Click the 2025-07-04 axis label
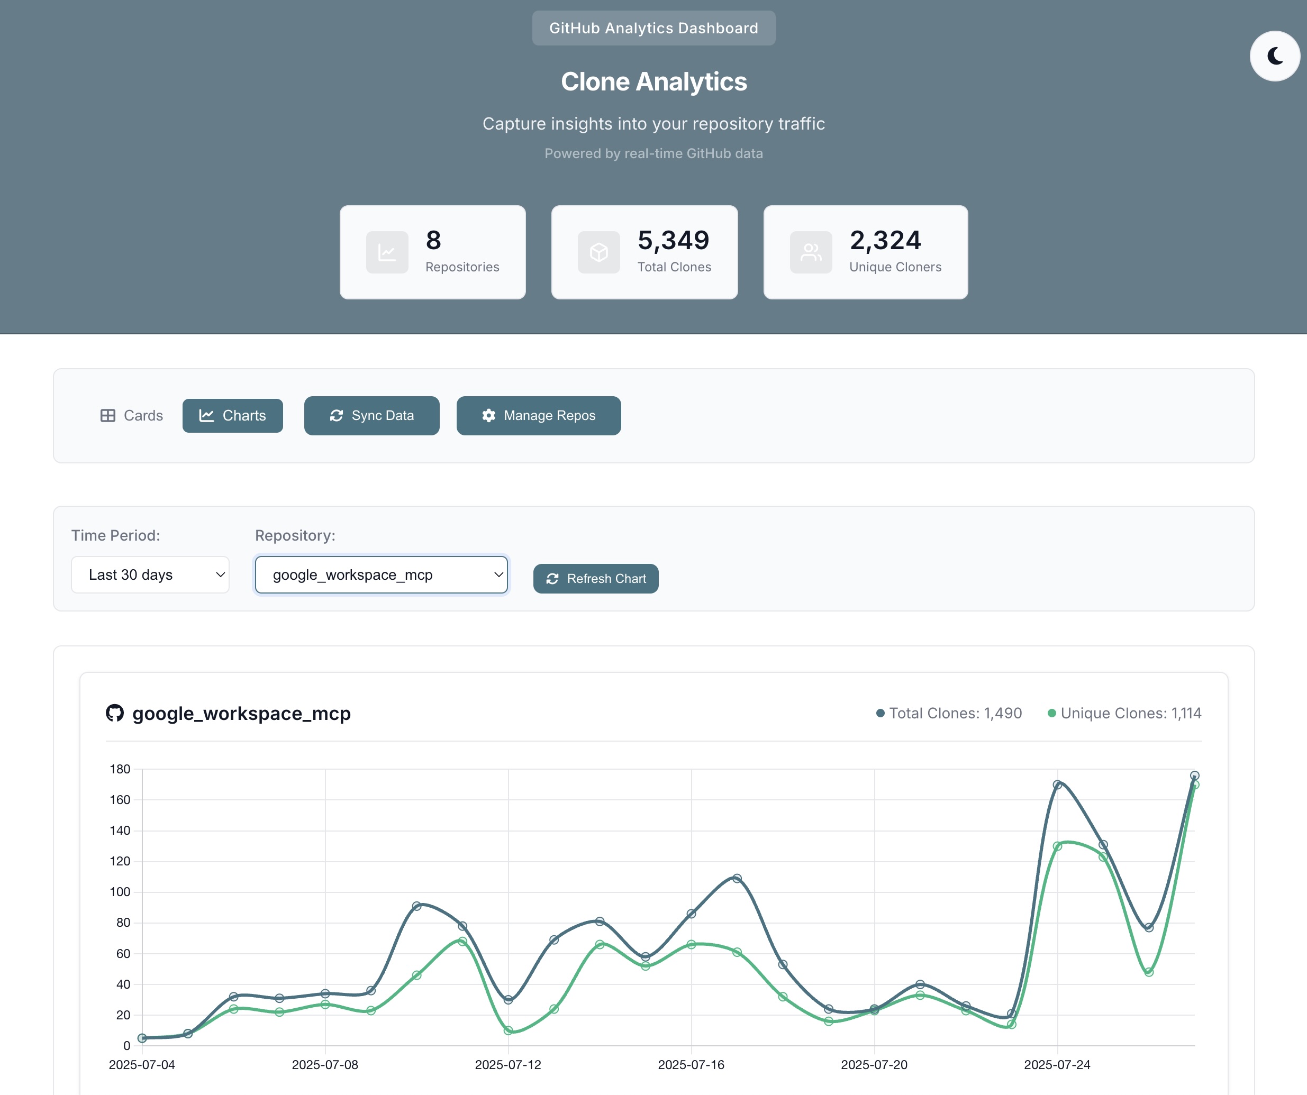1307x1095 pixels. coord(142,1065)
